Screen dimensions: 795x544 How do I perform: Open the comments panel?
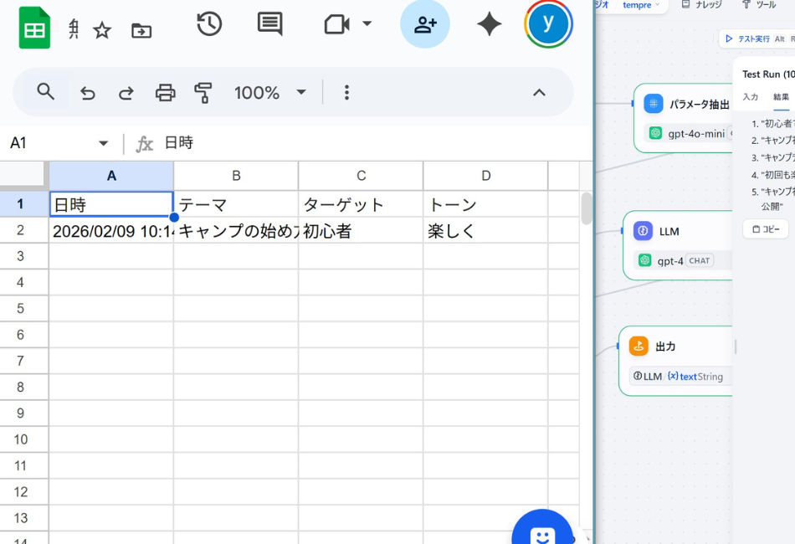pyautogui.click(x=269, y=24)
